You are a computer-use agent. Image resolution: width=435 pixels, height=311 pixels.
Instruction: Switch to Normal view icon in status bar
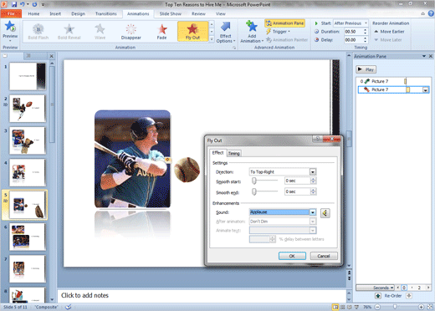pyautogui.click(x=335, y=307)
